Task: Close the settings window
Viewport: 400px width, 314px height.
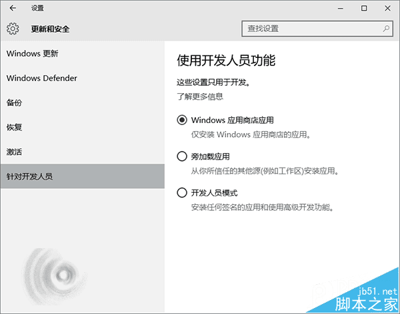Action: pos(387,8)
